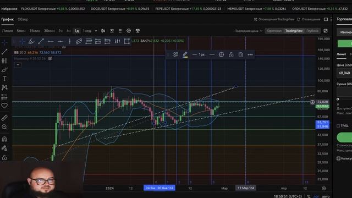The image size is (352, 198).
Task: Enable the TP/SL checkbox
Action: [x=338, y=126]
